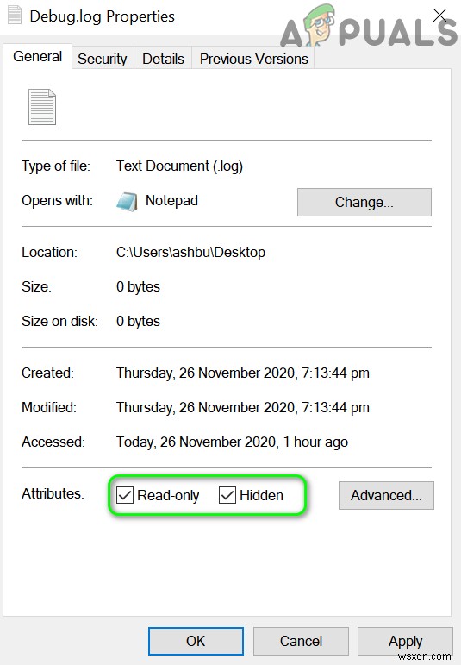Toggle the Read-only checkbox

pyautogui.click(x=125, y=495)
